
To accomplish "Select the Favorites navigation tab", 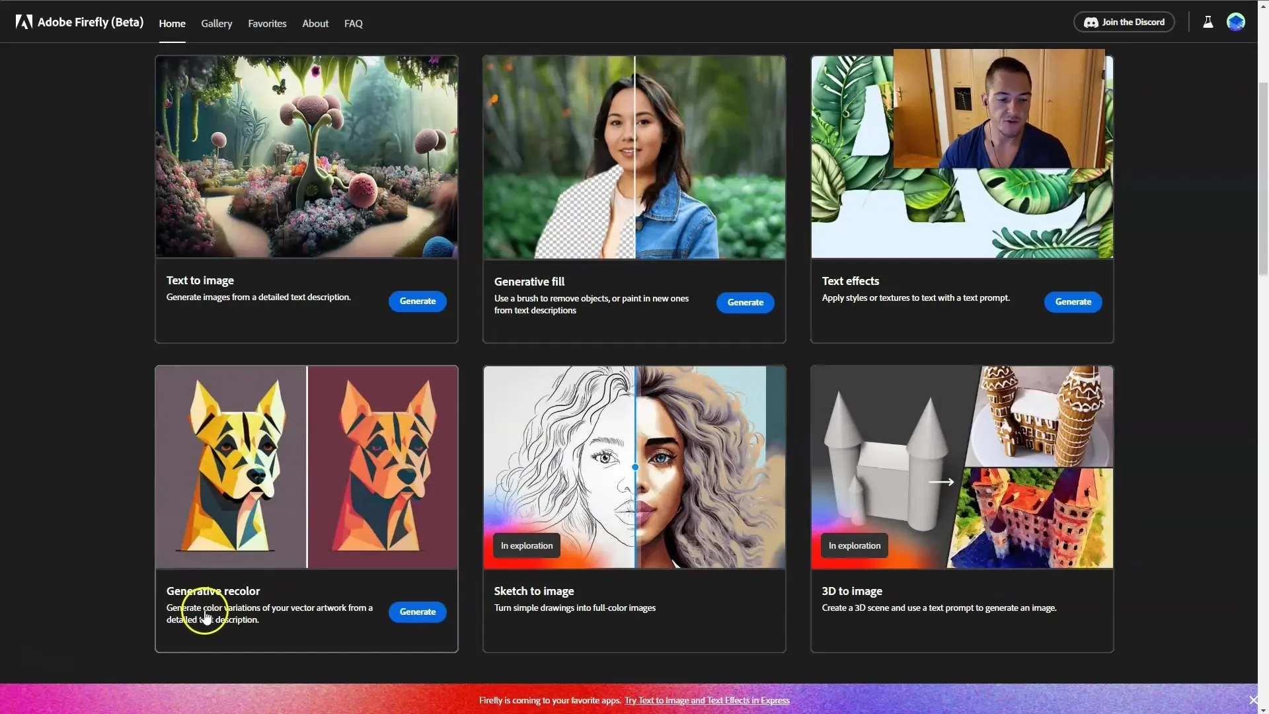I will coord(267,22).
